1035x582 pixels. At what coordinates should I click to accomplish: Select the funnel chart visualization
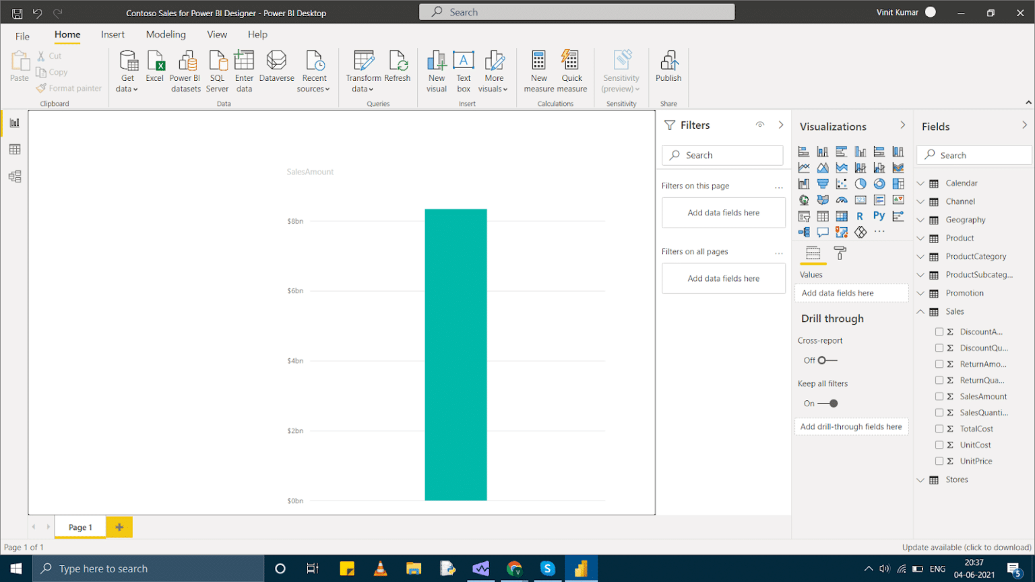pos(823,183)
